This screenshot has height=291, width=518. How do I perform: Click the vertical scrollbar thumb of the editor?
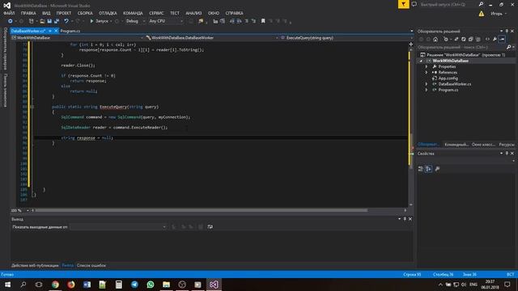click(410, 151)
